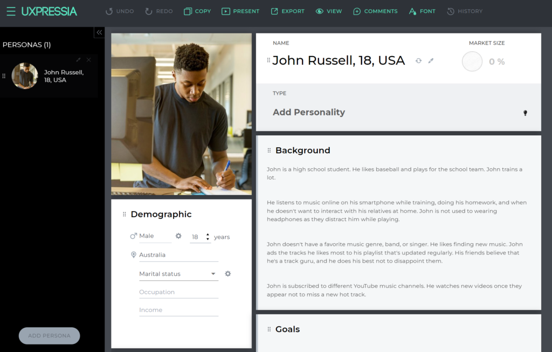Image resolution: width=552 pixels, height=352 pixels.
Task: Click the lightbulb icon in Type section
Action: pyautogui.click(x=525, y=113)
